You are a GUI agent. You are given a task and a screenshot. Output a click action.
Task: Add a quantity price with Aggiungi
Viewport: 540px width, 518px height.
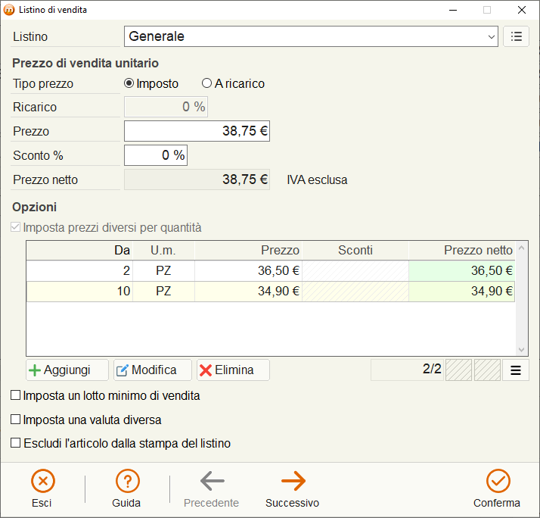(x=67, y=370)
